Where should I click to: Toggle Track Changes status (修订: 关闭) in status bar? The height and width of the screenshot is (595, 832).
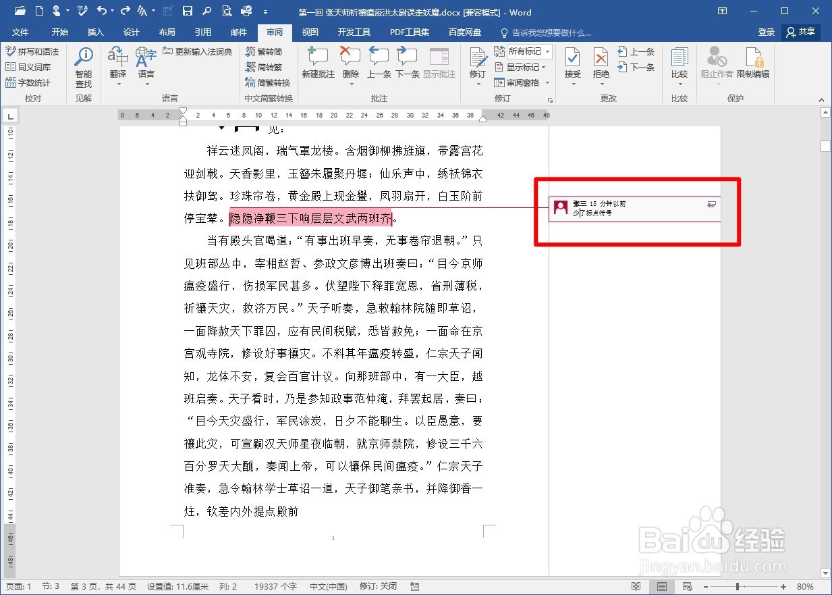pyautogui.click(x=378, y=586)
